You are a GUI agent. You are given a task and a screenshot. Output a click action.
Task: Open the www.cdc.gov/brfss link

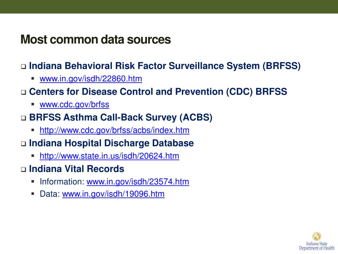(x=74, y=105)
